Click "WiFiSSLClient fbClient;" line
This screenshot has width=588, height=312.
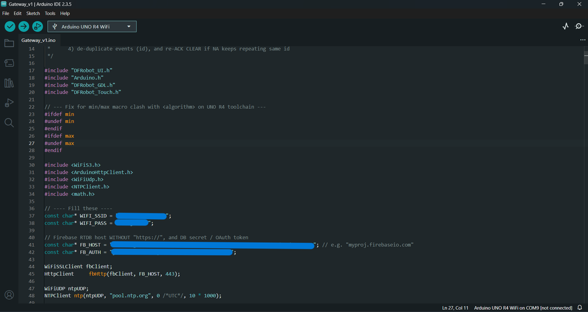coord(78,266)
